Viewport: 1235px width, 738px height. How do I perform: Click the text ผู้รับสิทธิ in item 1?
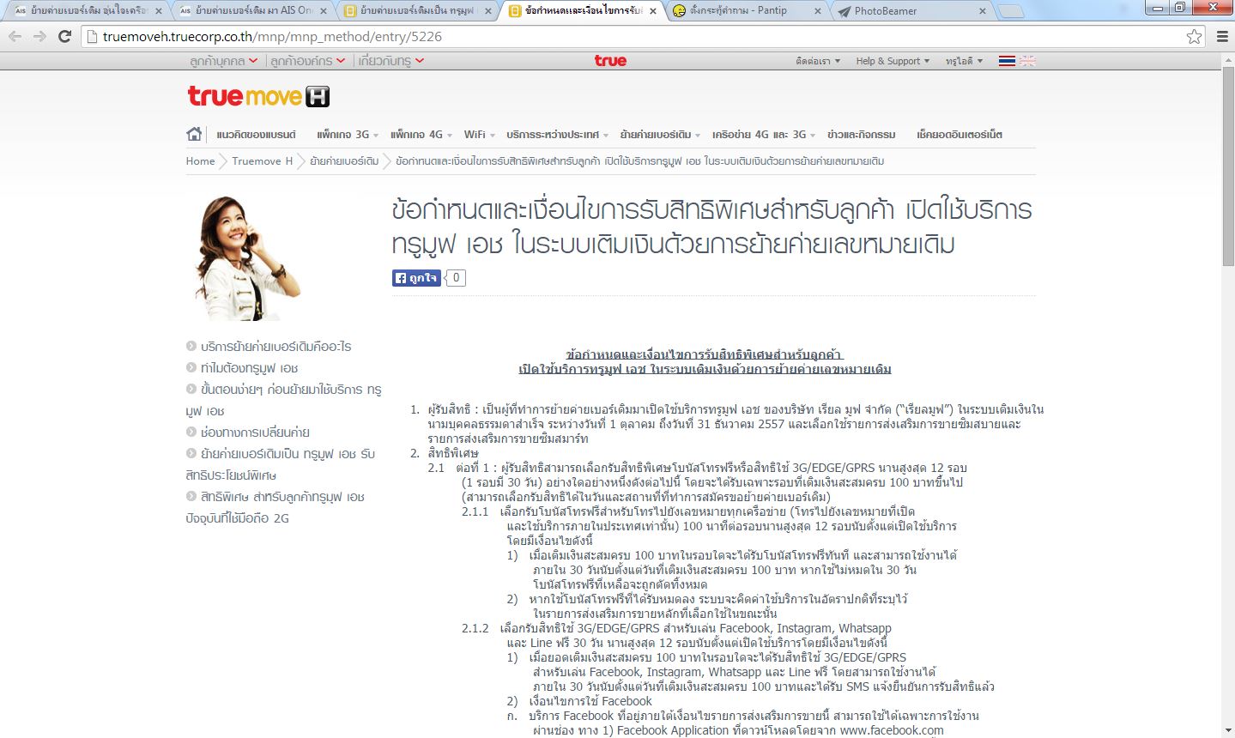coord(451,410)
